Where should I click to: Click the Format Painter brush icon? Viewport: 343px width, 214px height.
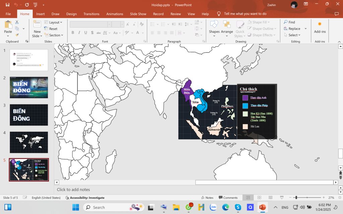coord(17,35)
